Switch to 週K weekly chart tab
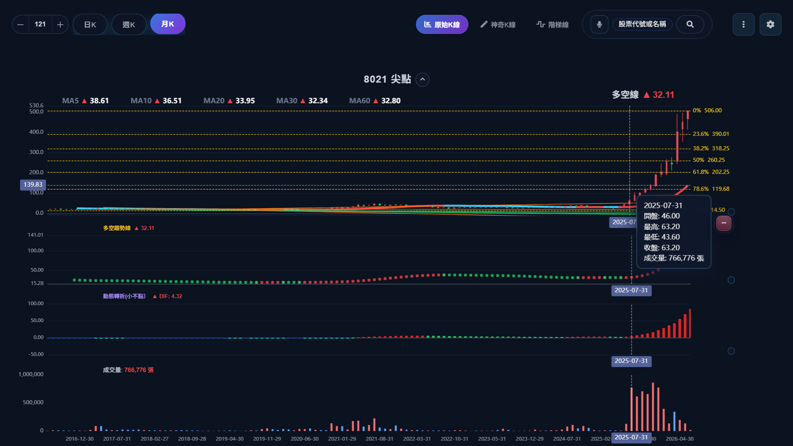The height and width of the screenshot is (446, 793). [x=129, y=25]
